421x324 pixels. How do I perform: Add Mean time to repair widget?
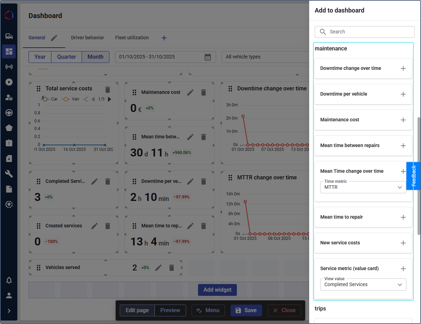(403, 217)
